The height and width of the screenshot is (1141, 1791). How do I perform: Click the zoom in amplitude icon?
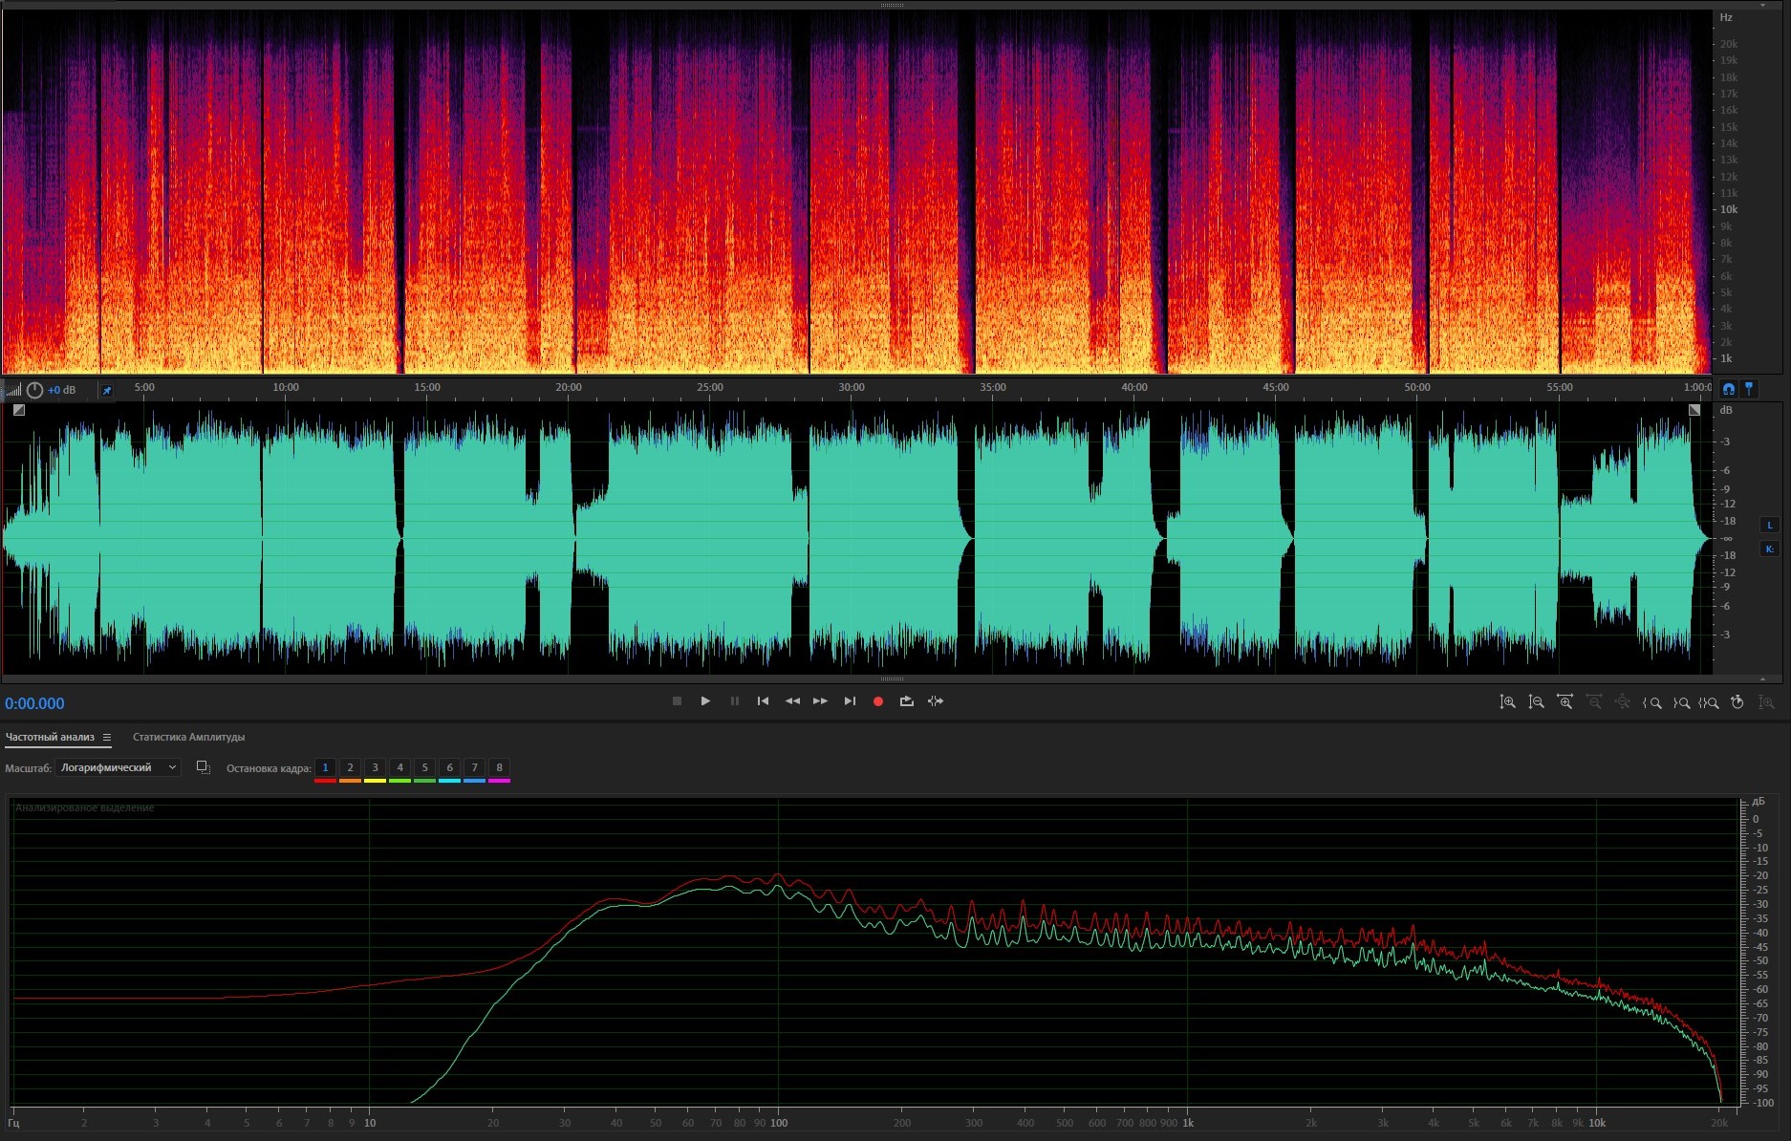pyautogui.click(x=1507, y=702)
